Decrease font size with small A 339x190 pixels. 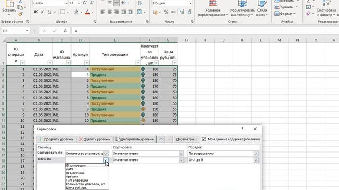coord(92,3)
